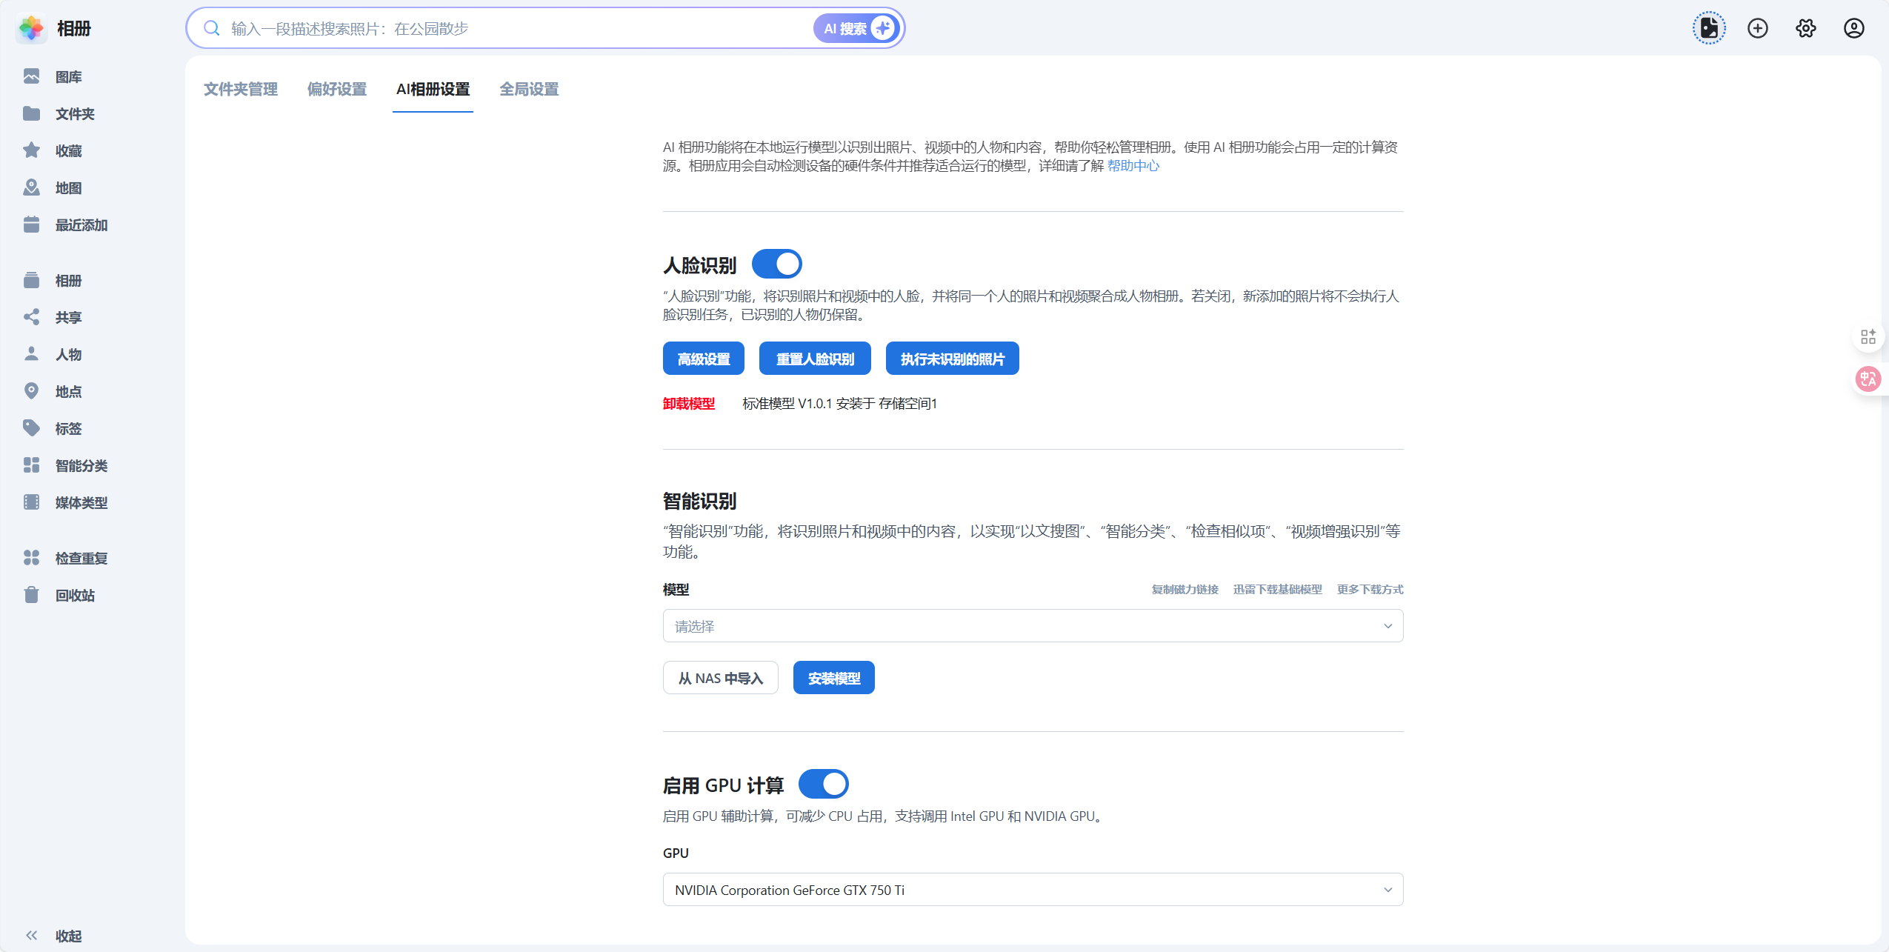1889x952 pixels.
Task: Open the 地图 map sidebar icon
Action: tap(31, 187)
